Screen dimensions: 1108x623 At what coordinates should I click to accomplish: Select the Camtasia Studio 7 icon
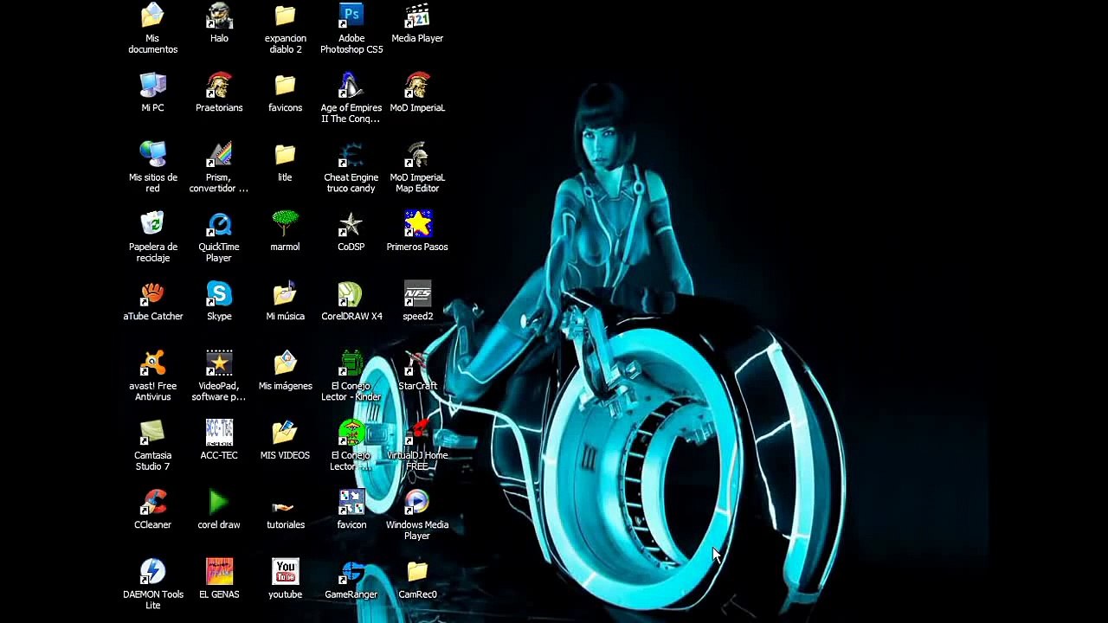152,432
